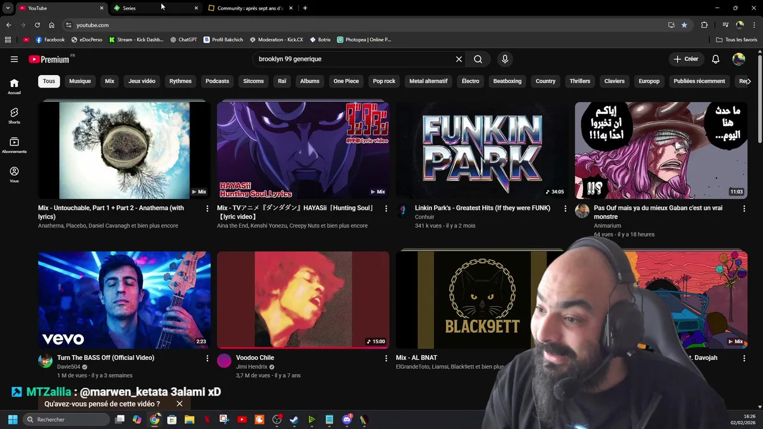Open File Explorer from the taskbar

[189, 419]
